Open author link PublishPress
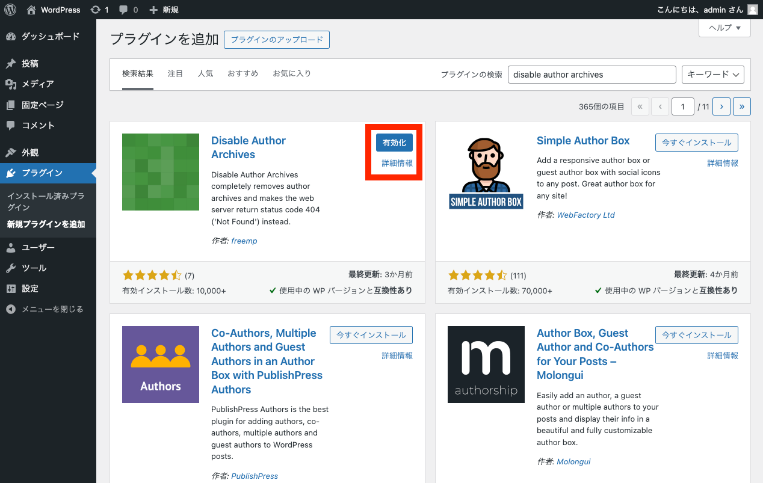 [255, 476]
